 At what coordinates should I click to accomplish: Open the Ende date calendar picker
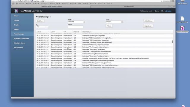click(x=122, y=22)
